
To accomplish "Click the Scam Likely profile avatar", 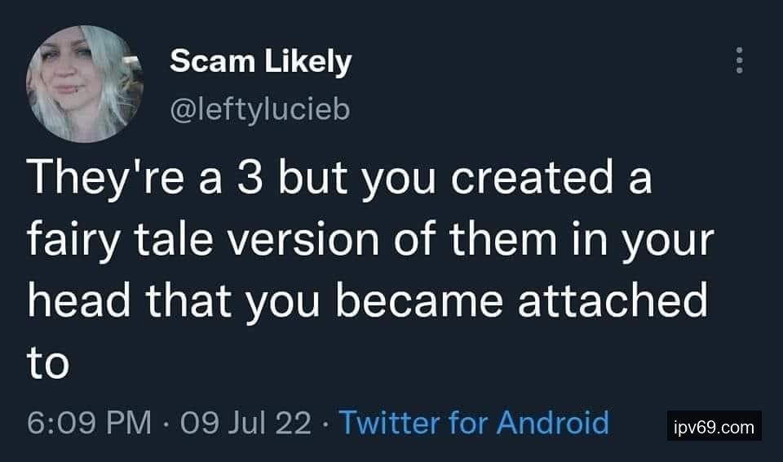I will tap(85, 83).
